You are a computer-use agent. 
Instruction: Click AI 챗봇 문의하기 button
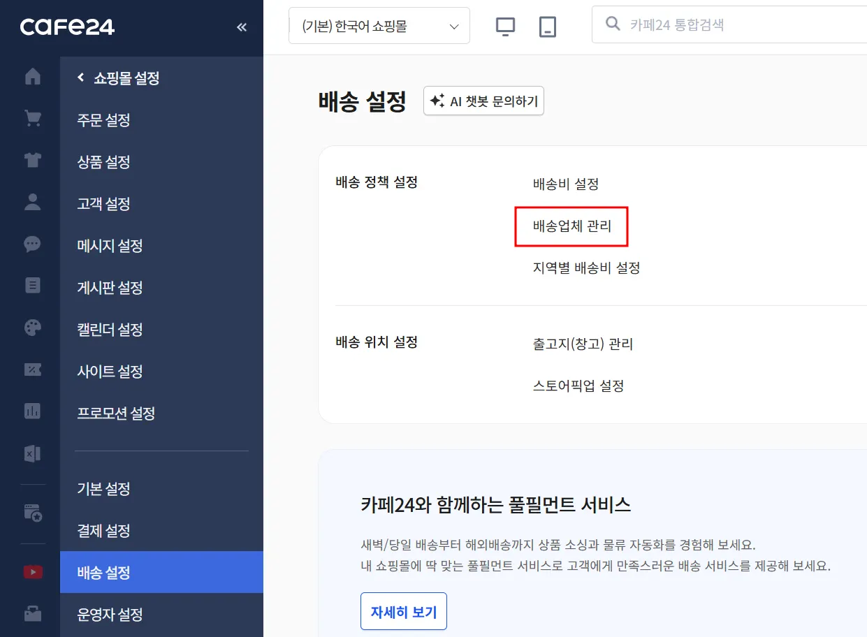pos(483,101)
